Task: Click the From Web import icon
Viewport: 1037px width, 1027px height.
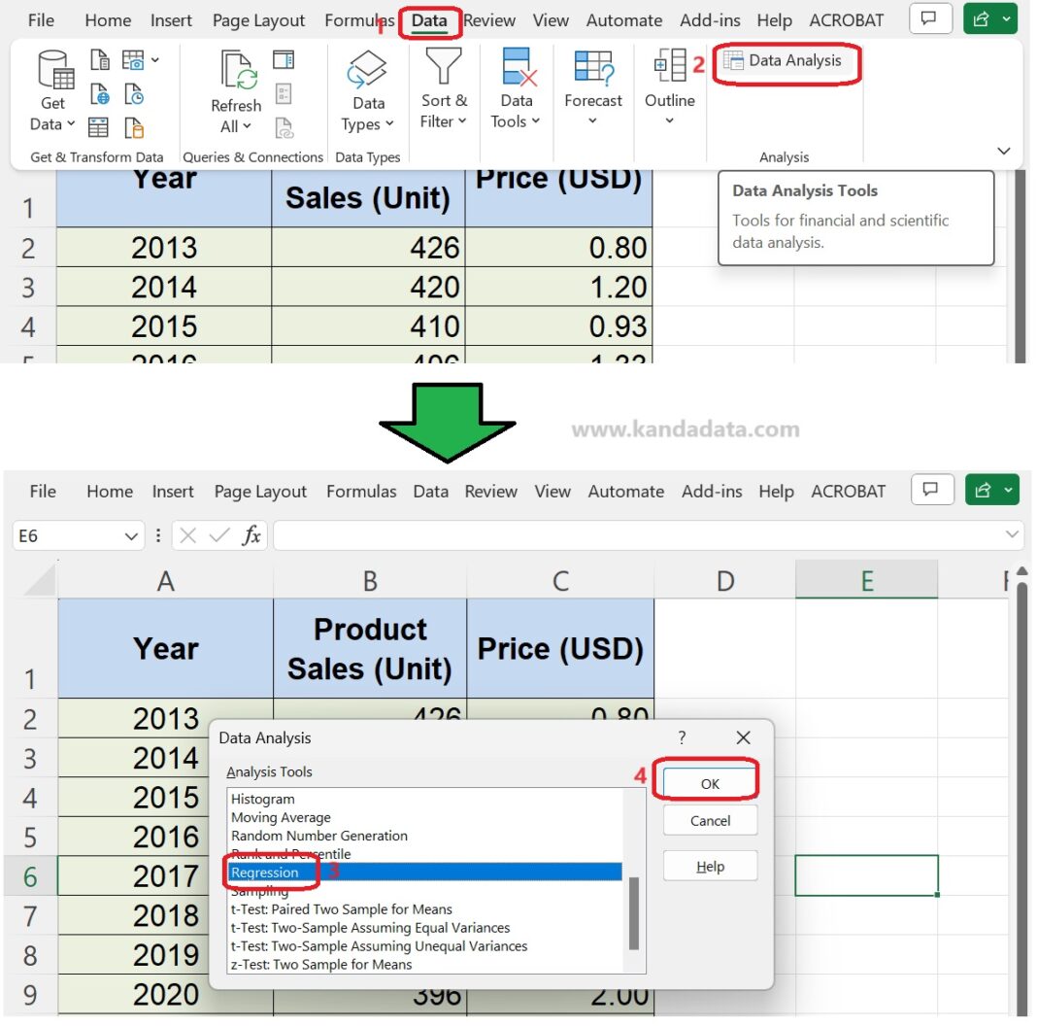Action: coord(100,91)
